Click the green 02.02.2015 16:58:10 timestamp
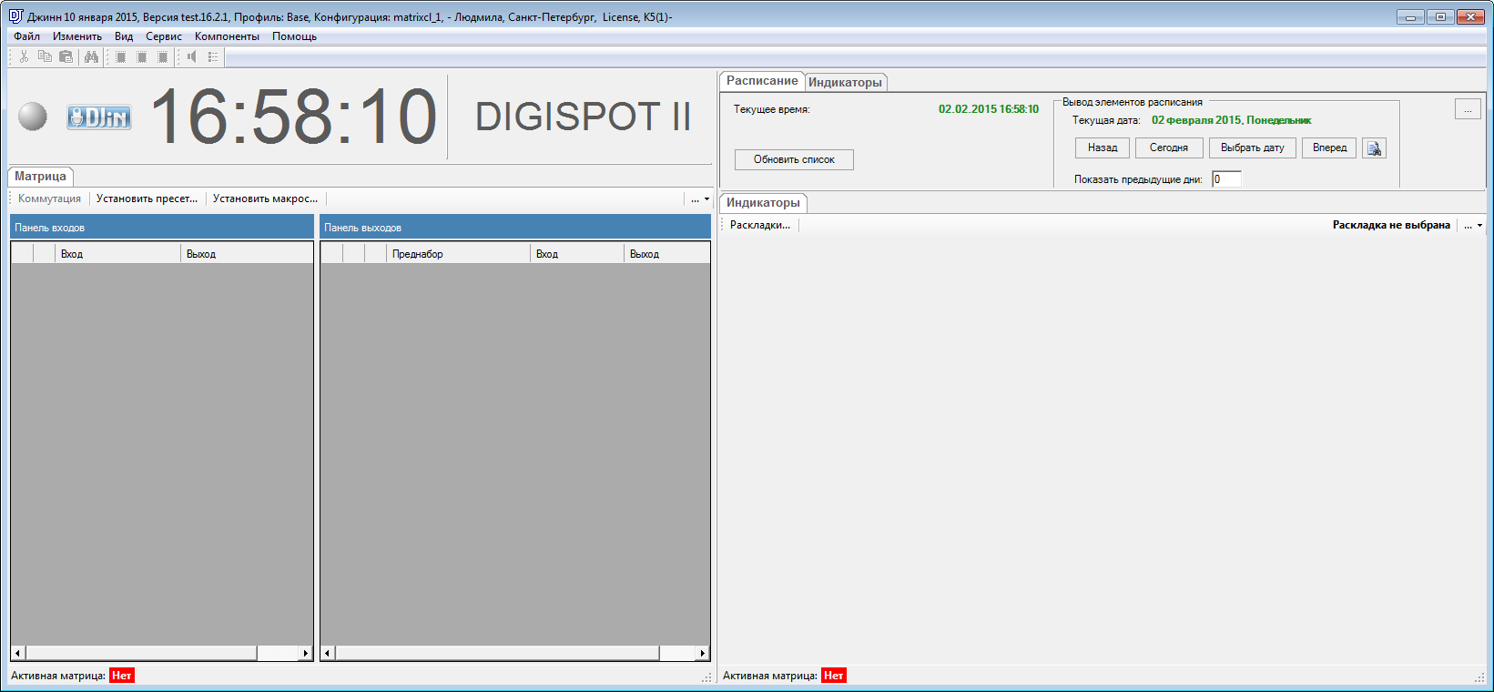1494x692 pixels. 989,109
